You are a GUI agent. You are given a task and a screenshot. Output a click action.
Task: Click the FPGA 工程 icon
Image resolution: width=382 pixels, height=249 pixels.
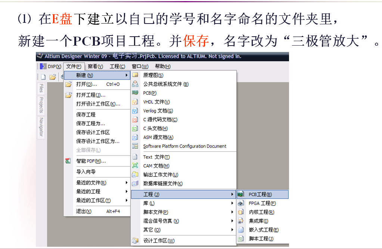241,203
